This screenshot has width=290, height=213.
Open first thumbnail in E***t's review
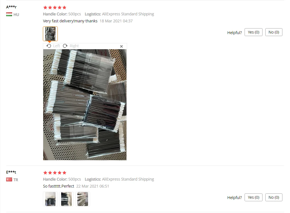[x=50, y=199]
